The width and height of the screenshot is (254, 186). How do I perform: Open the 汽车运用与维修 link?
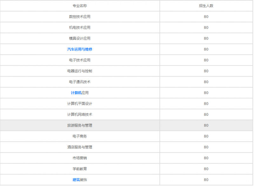80,49
